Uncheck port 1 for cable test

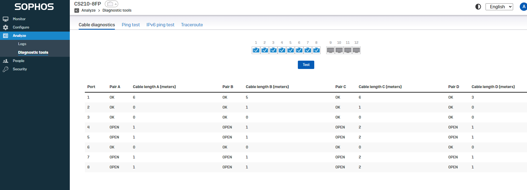coord(256,50)
